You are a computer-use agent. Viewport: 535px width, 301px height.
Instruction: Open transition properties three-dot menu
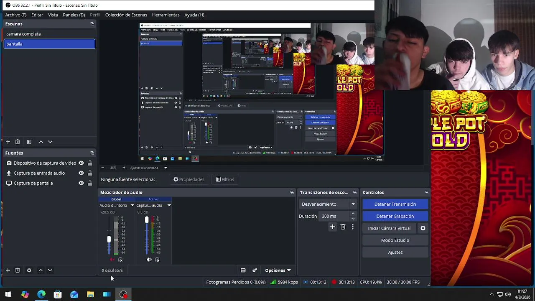tap(353, 227)
